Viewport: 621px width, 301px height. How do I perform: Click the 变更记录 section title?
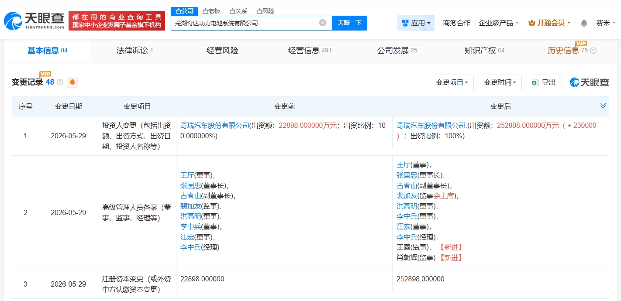click(x=27, y=82)
